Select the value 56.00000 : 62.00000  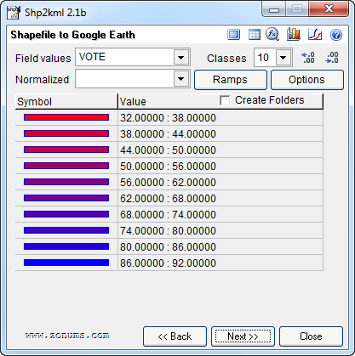(168, 183)
